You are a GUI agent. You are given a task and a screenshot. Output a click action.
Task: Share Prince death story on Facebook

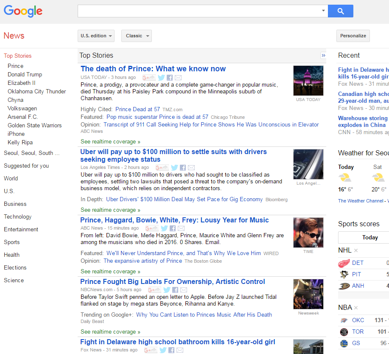170,78
